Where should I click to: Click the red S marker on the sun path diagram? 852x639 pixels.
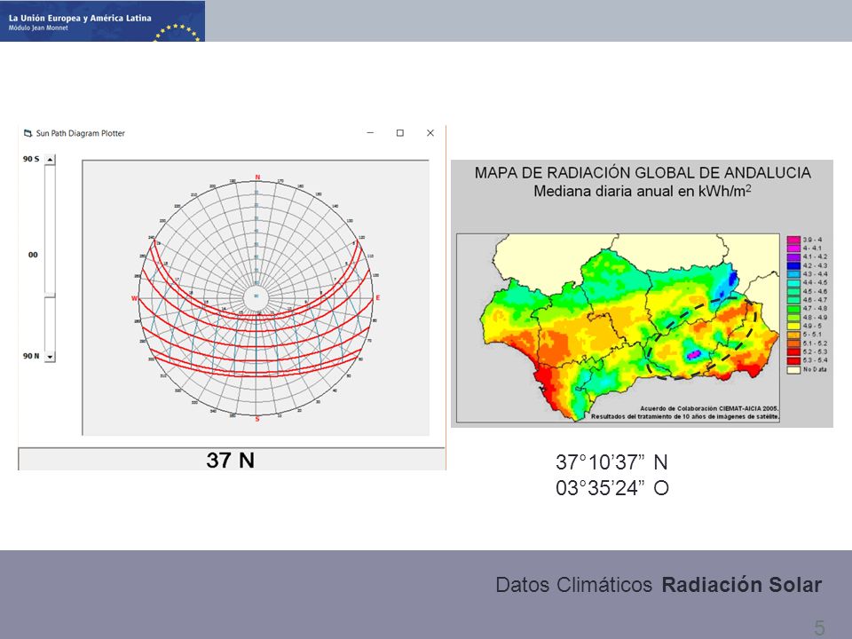pos(257,419)
